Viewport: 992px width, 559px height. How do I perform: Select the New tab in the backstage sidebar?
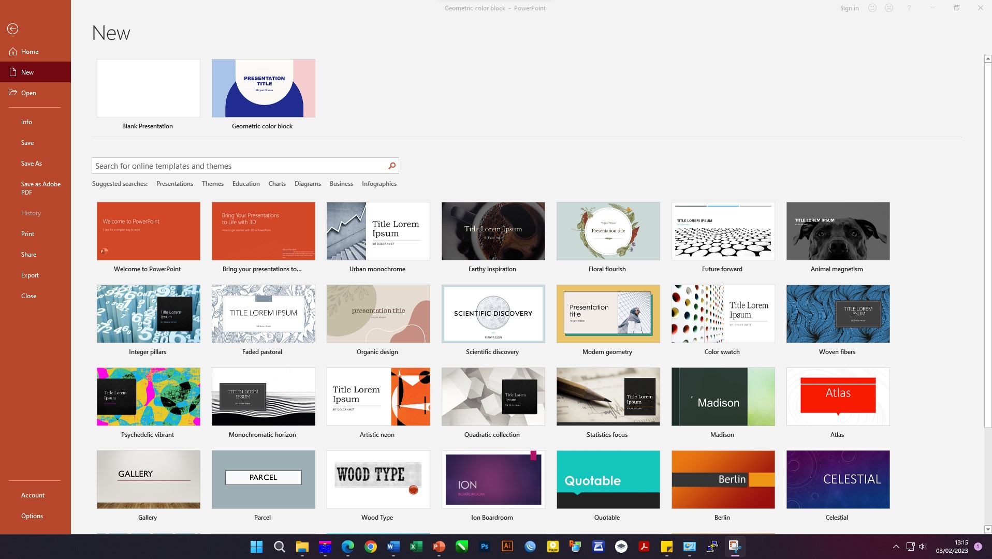pos(35,72)
